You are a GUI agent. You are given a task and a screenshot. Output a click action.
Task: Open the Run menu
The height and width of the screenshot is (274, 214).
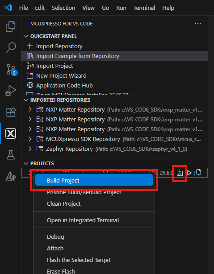(121, 8)
